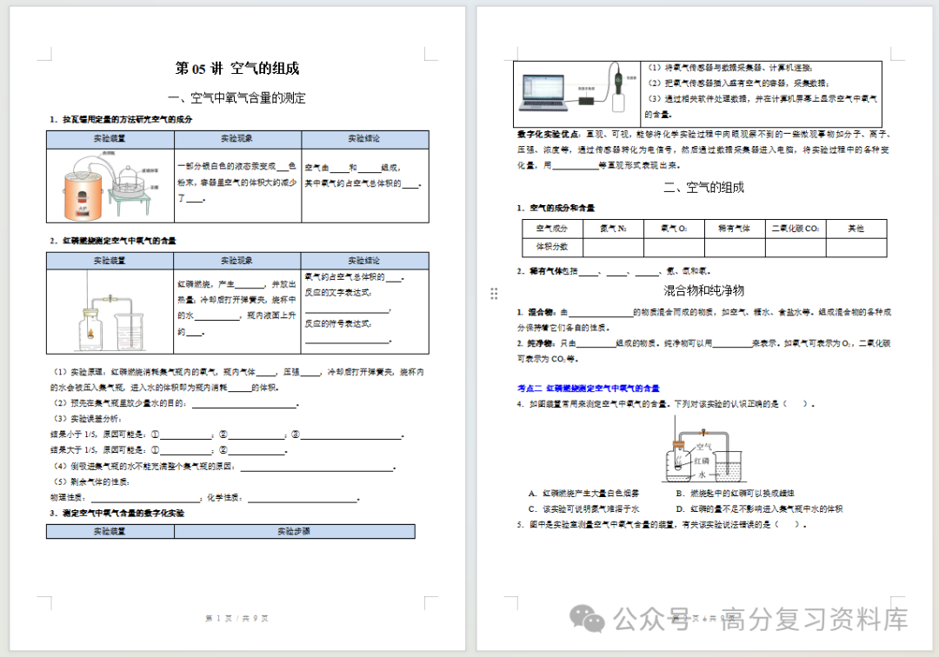Click the 氮气 N₂ table cell
The width and height of the screenshot is (939, 657).
613,229
